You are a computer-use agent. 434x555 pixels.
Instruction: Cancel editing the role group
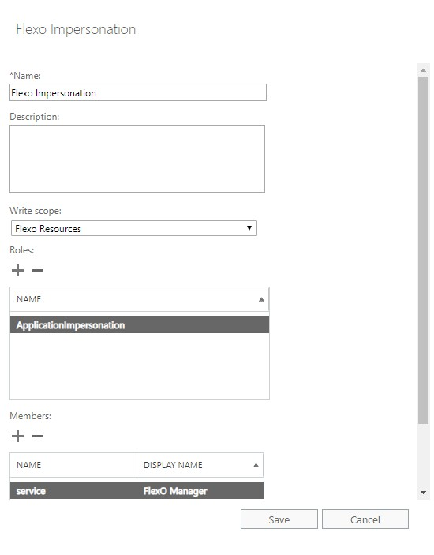coord(365,519)
